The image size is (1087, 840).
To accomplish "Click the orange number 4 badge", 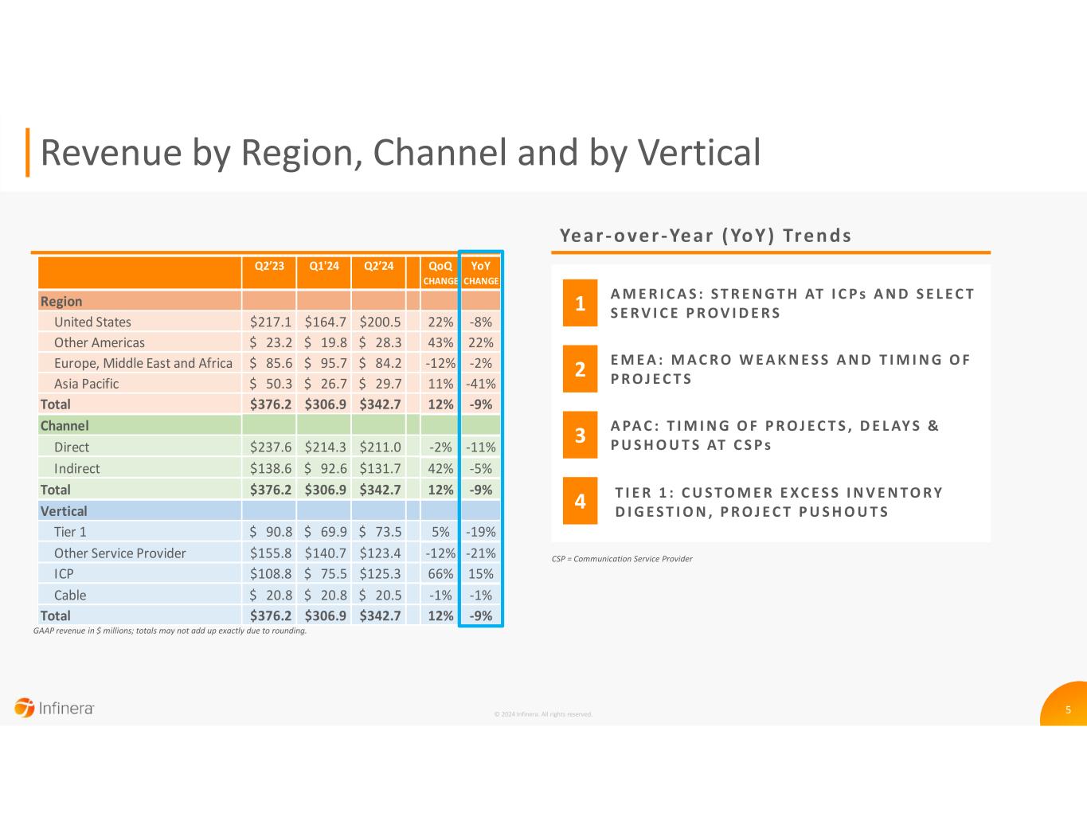I will tap(580, 501).
